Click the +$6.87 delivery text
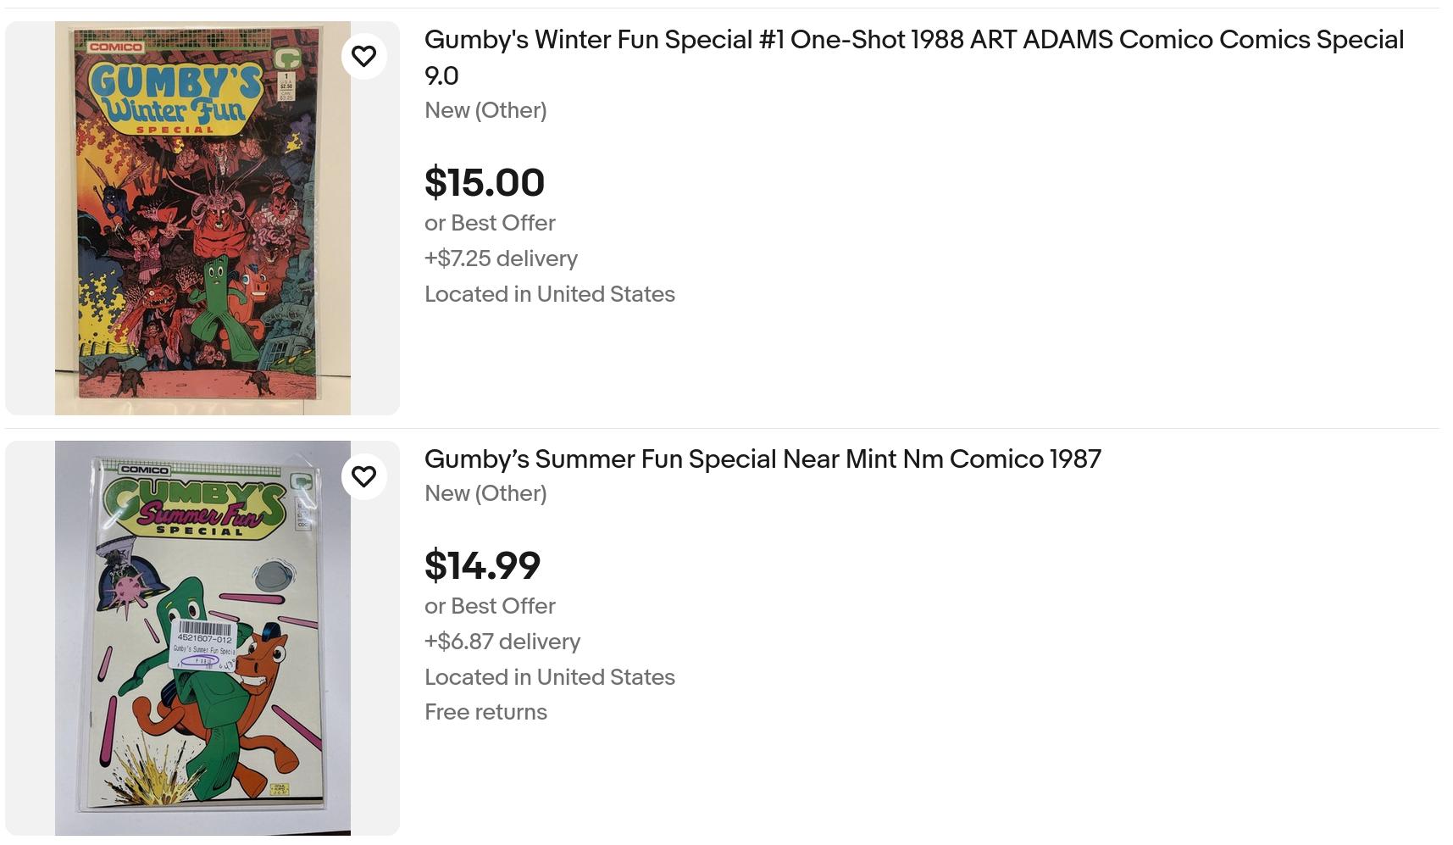The image size is (1453, 845). (502, 642)
